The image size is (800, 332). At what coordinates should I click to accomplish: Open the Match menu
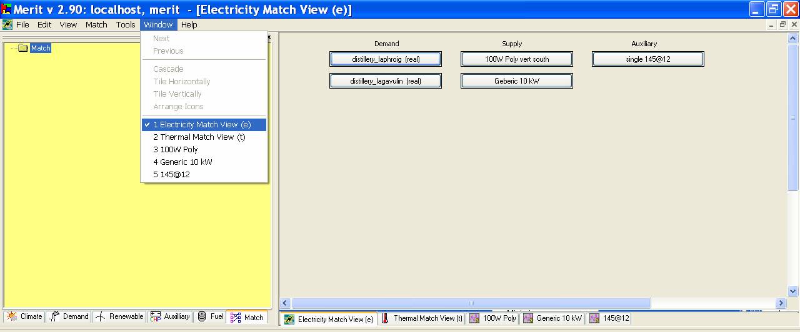(x=96, y=25)
